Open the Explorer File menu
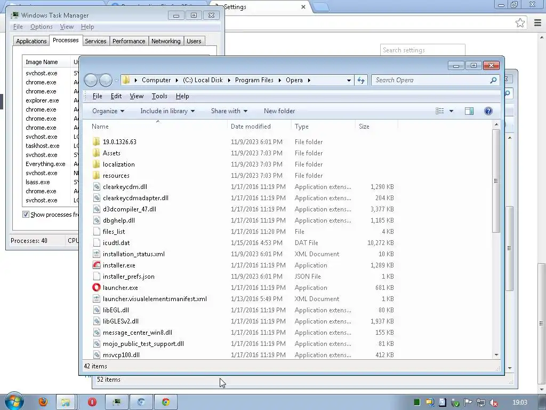 click(97, 96)
